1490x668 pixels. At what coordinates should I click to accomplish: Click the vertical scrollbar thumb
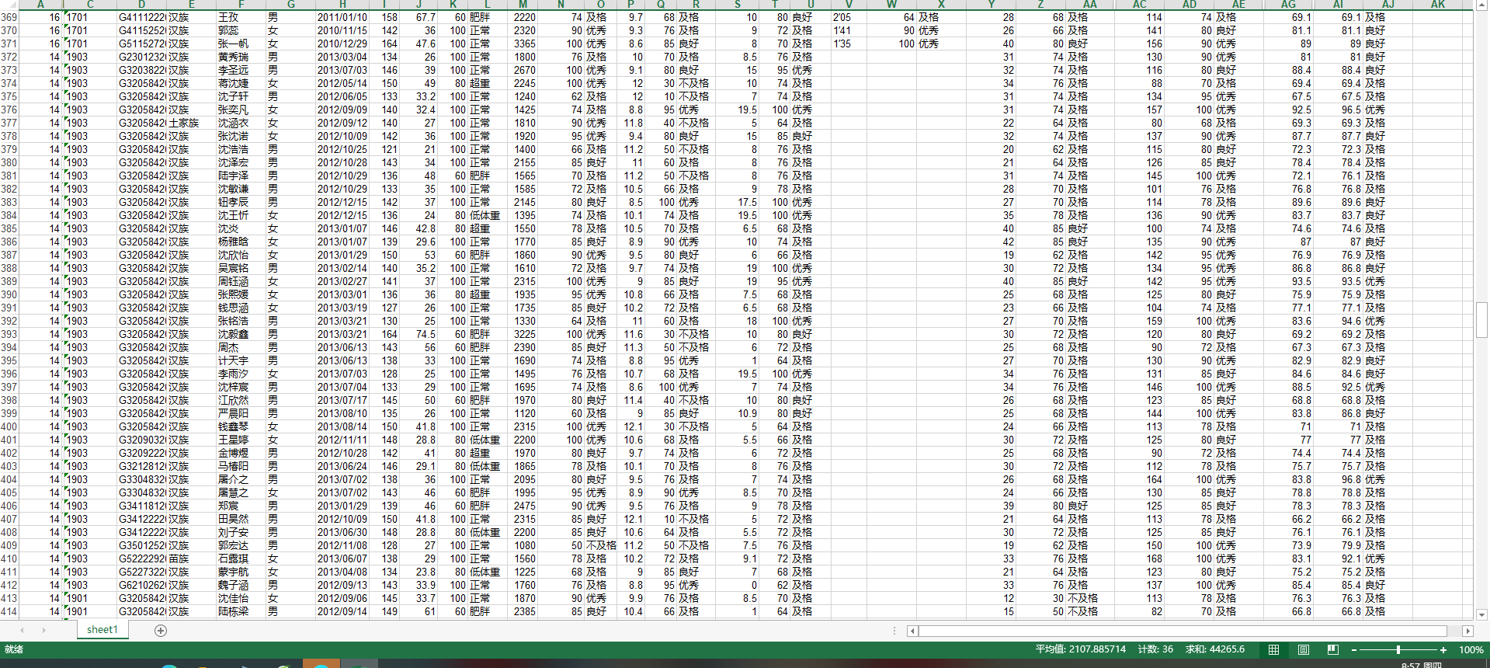point(1481,320)
